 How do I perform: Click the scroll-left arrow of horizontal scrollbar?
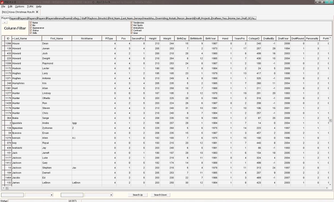click(x=3, y=188)
